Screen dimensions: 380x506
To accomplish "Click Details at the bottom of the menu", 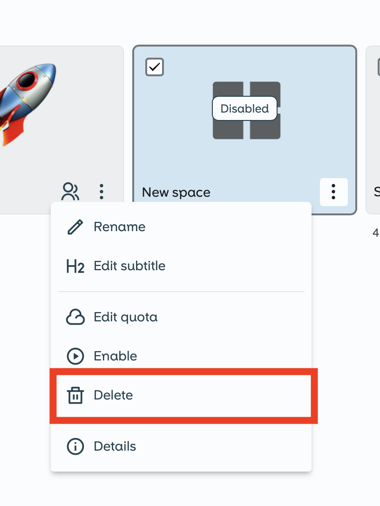I will coord(115,446).
